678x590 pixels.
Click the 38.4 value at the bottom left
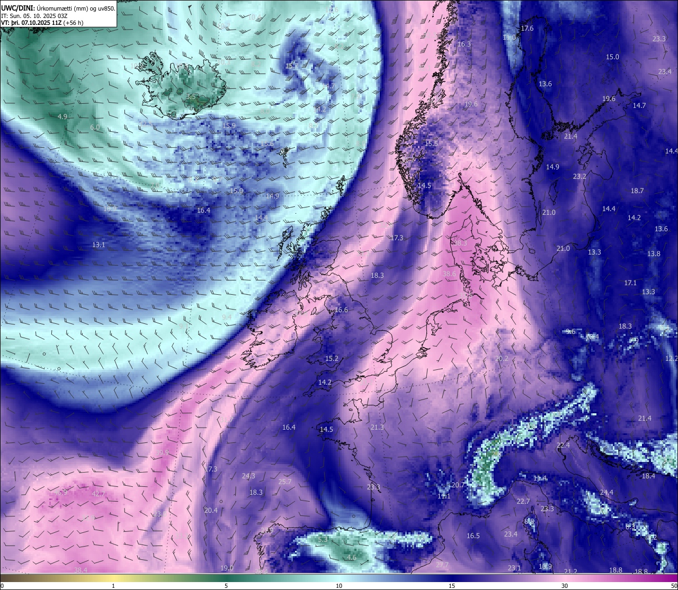(81, 570)
